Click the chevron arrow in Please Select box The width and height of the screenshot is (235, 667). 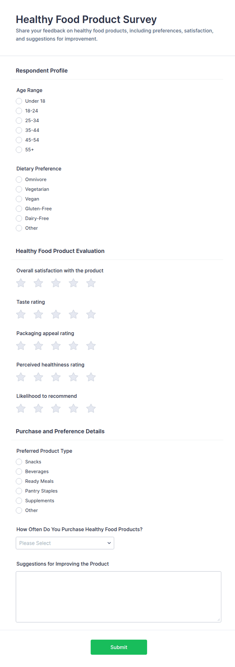[109, 543]
